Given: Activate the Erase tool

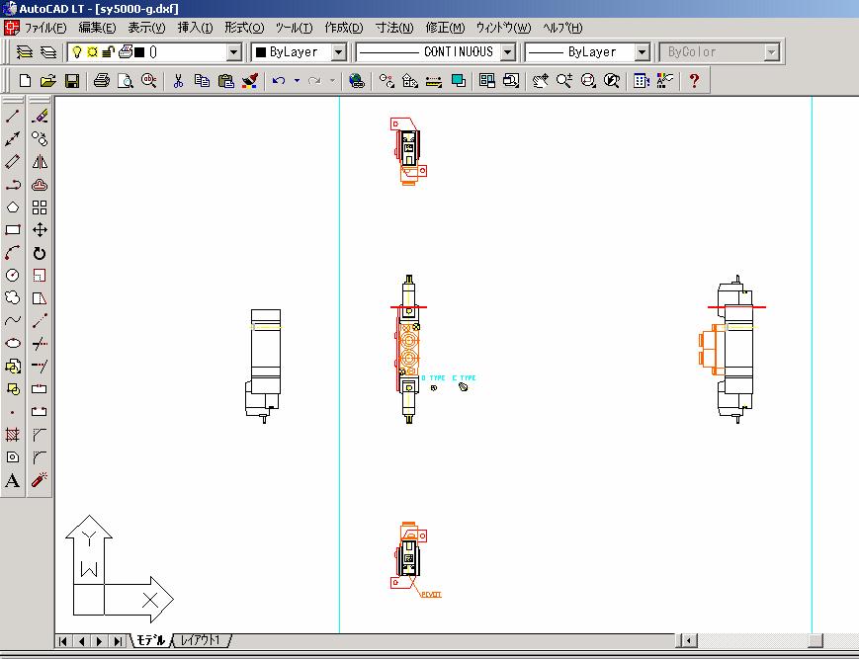Looking at the screenshot, I should pos(40,117).
